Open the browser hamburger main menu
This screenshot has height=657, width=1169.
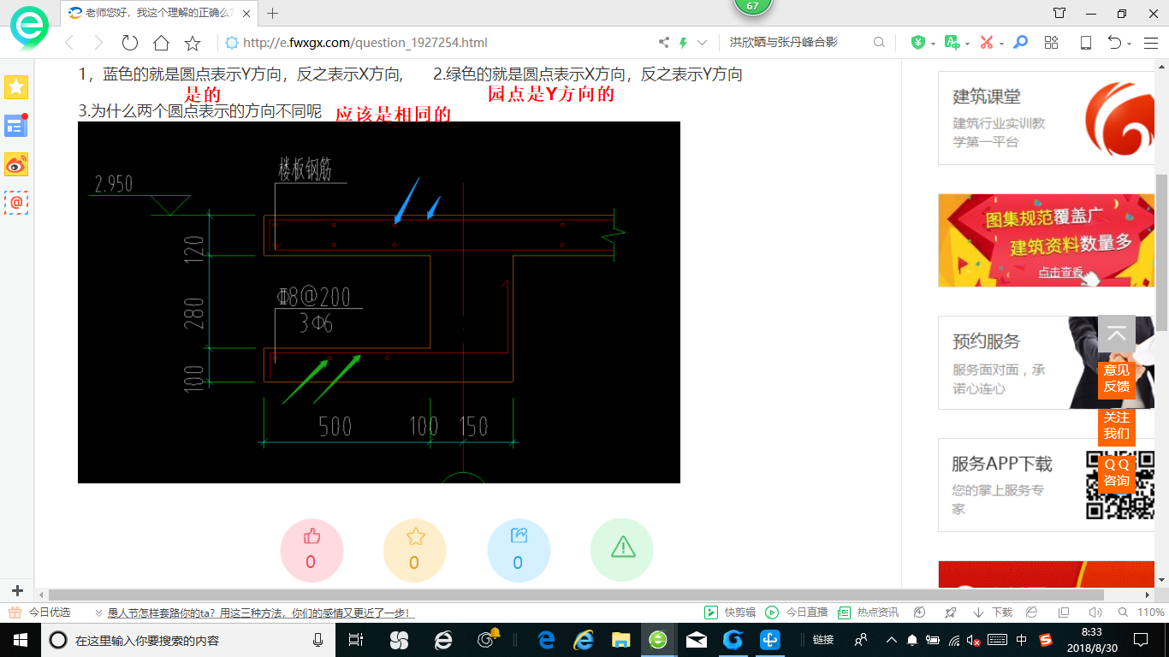pyautogui.click(x=1149, y=43)
